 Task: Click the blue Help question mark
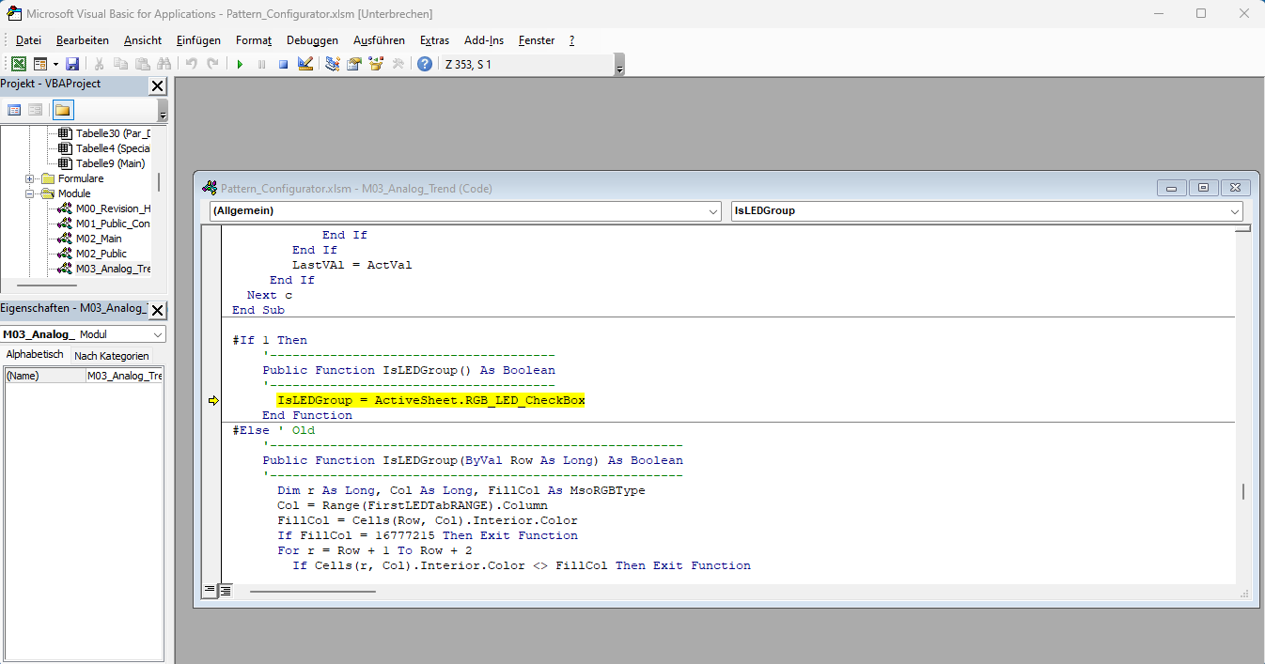pyautogui.click(x=425, y=64)
